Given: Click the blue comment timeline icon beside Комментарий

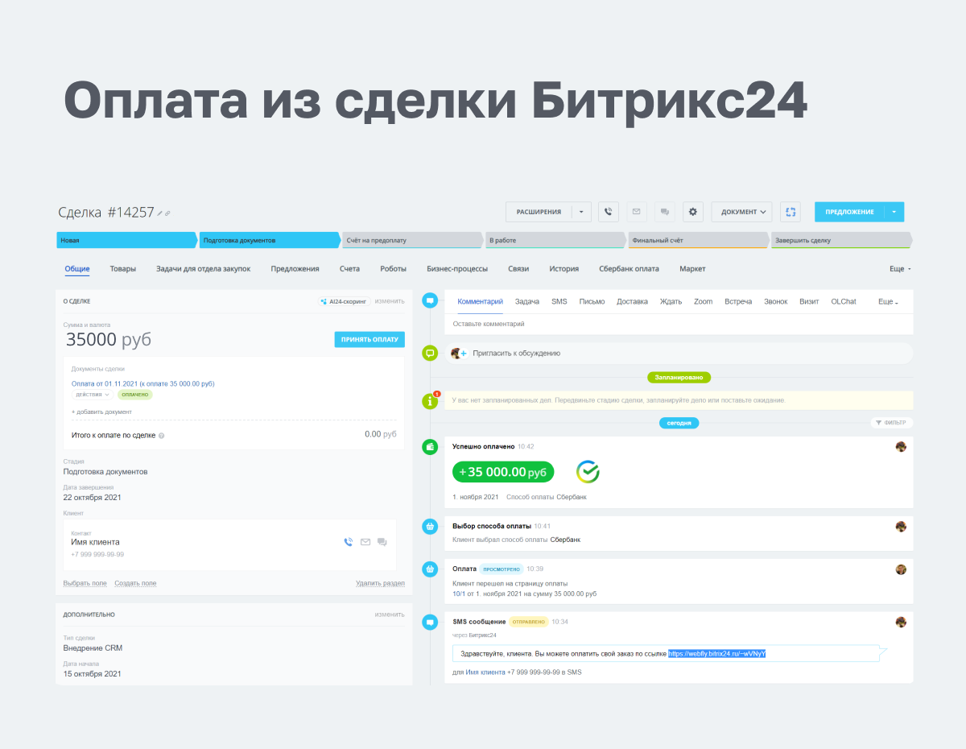Looking at the screenshot, I should [x=431, y=301].
